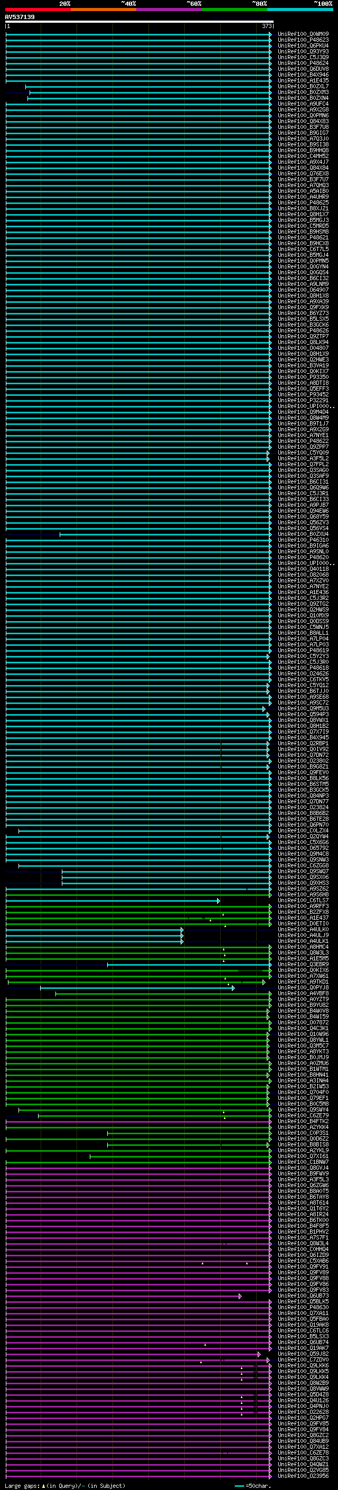The width and height of the screenshot is (338, 1490).
Task: Select hit label UniRef100_A9UFC4
Action: tap(303, 104)
